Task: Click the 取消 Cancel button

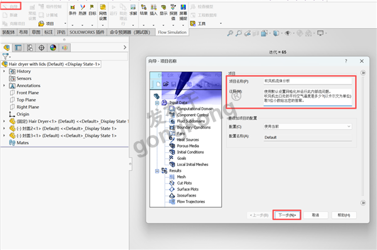Action: tap(315, 215)
